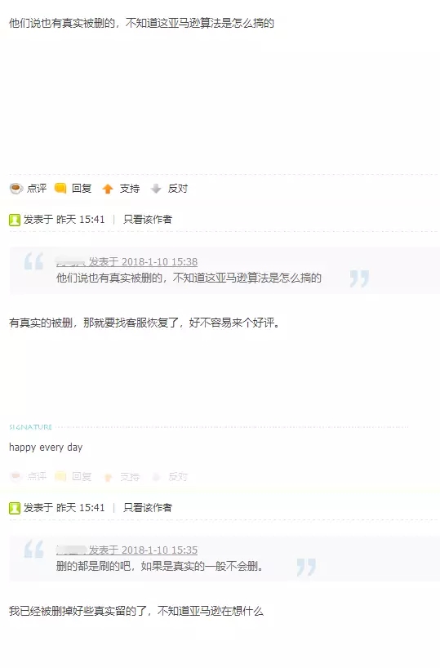The width and height of the screenshot is (440, 668).
Task: Click the faded 点评 icon below the signature
Action: pyautogui.click(x=16, y=477)
